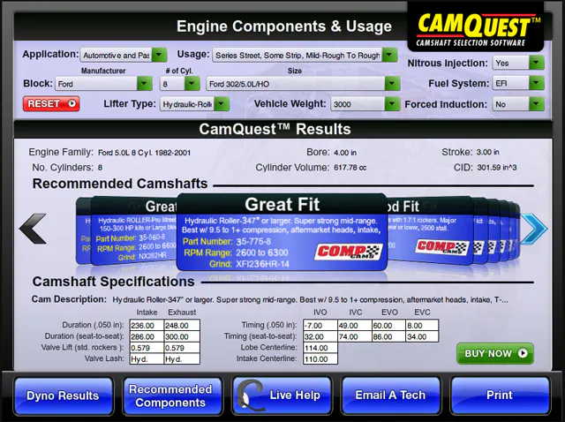Expand the Usage dropdown list
565x422 pixels.
tap(305, 55)
